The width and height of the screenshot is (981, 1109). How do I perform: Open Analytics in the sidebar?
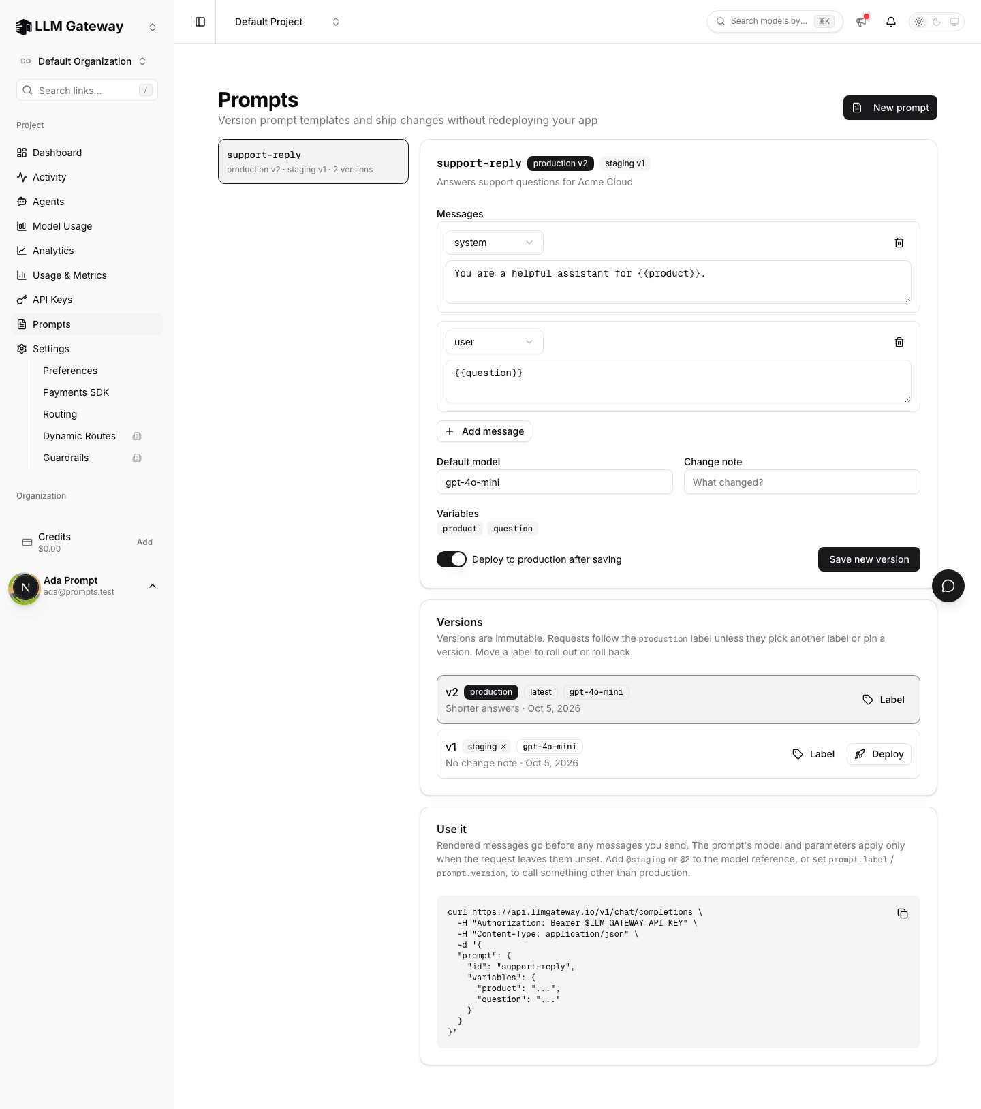click(x=53, y=251)
